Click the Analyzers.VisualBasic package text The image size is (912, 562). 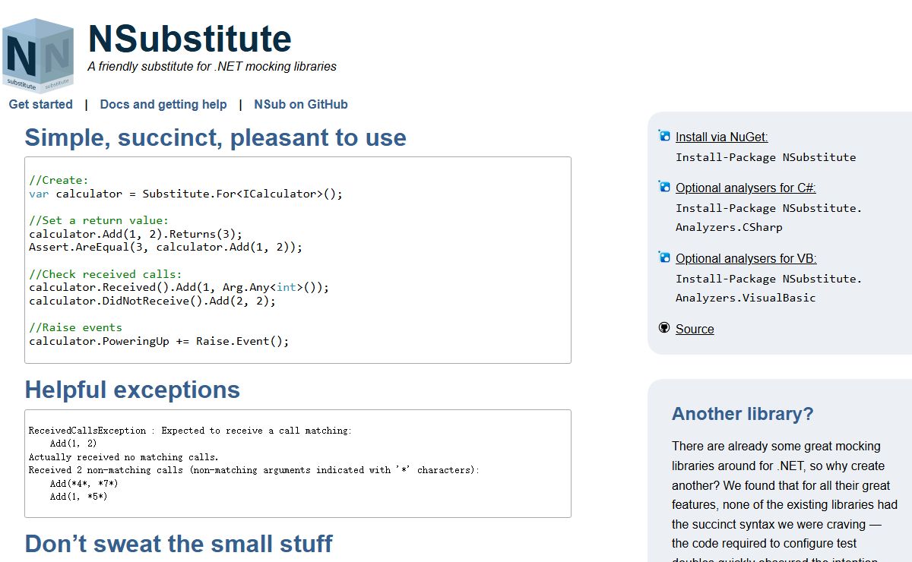click(746, 298)
